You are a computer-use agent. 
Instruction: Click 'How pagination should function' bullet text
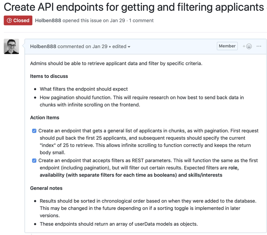click(142, 101)
